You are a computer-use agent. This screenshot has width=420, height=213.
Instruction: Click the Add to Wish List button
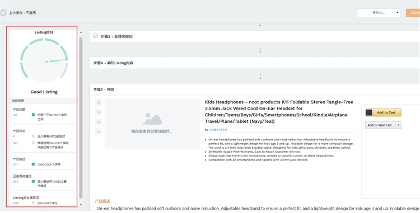pos(380,125)
